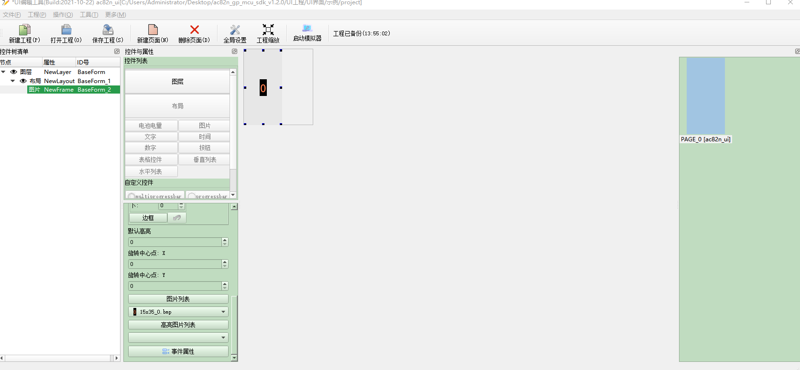The image size is (800, 370).
Task: Click the 新建工程 (New Project) toolbar icon
Action: click(x=24, y=30)
